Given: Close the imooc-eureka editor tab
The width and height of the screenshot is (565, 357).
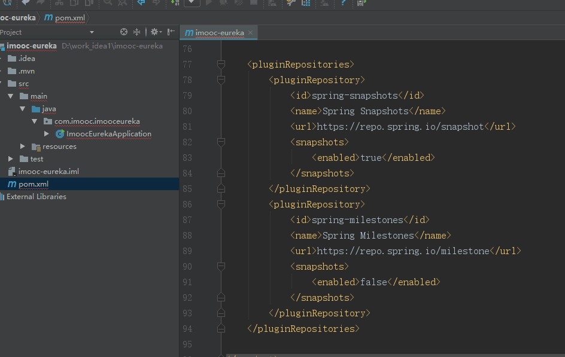Looking at the screenshot, I should pyautogui.click(x=251, y=33).
